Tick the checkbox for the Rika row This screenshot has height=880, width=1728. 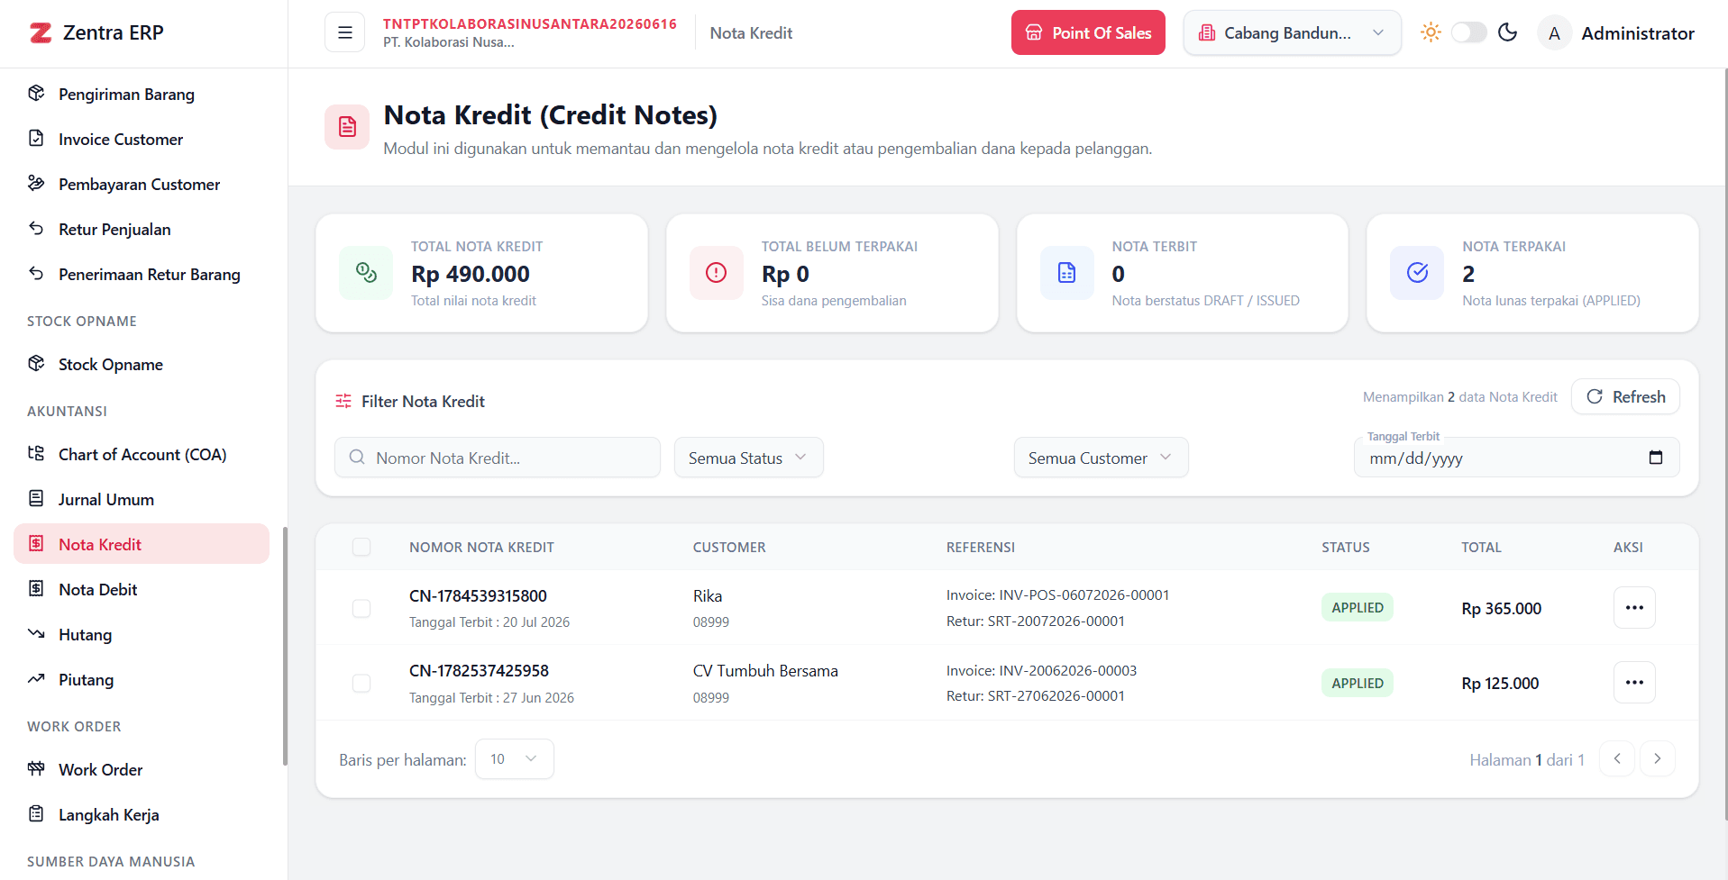pyautogui.click(x=361, y=608)
